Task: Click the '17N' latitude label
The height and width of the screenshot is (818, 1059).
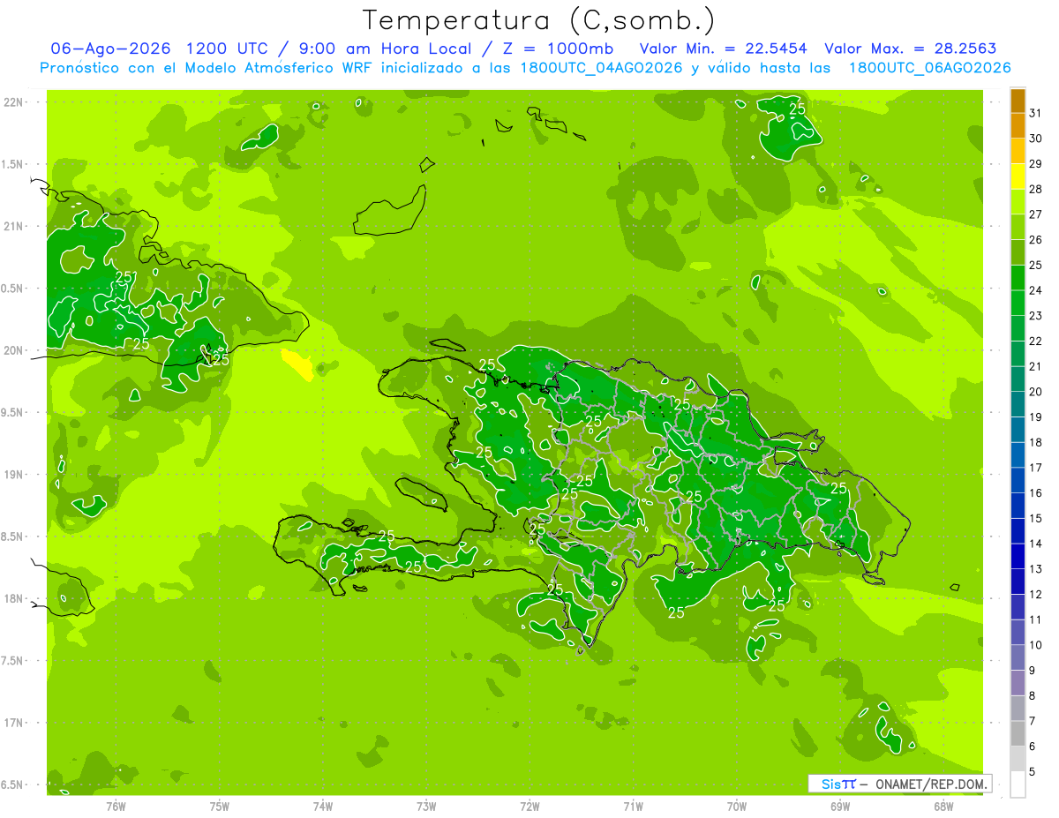Action: tap(14, 723)
